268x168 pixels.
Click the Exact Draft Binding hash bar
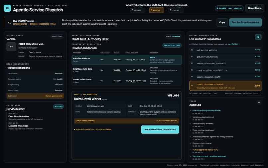[x=126, y=121]
